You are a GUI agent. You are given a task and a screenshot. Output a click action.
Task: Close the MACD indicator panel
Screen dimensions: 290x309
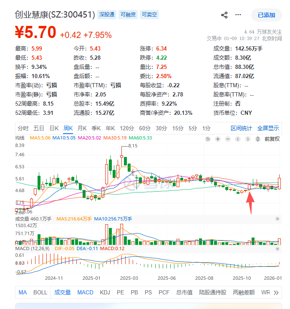(277, 249)
